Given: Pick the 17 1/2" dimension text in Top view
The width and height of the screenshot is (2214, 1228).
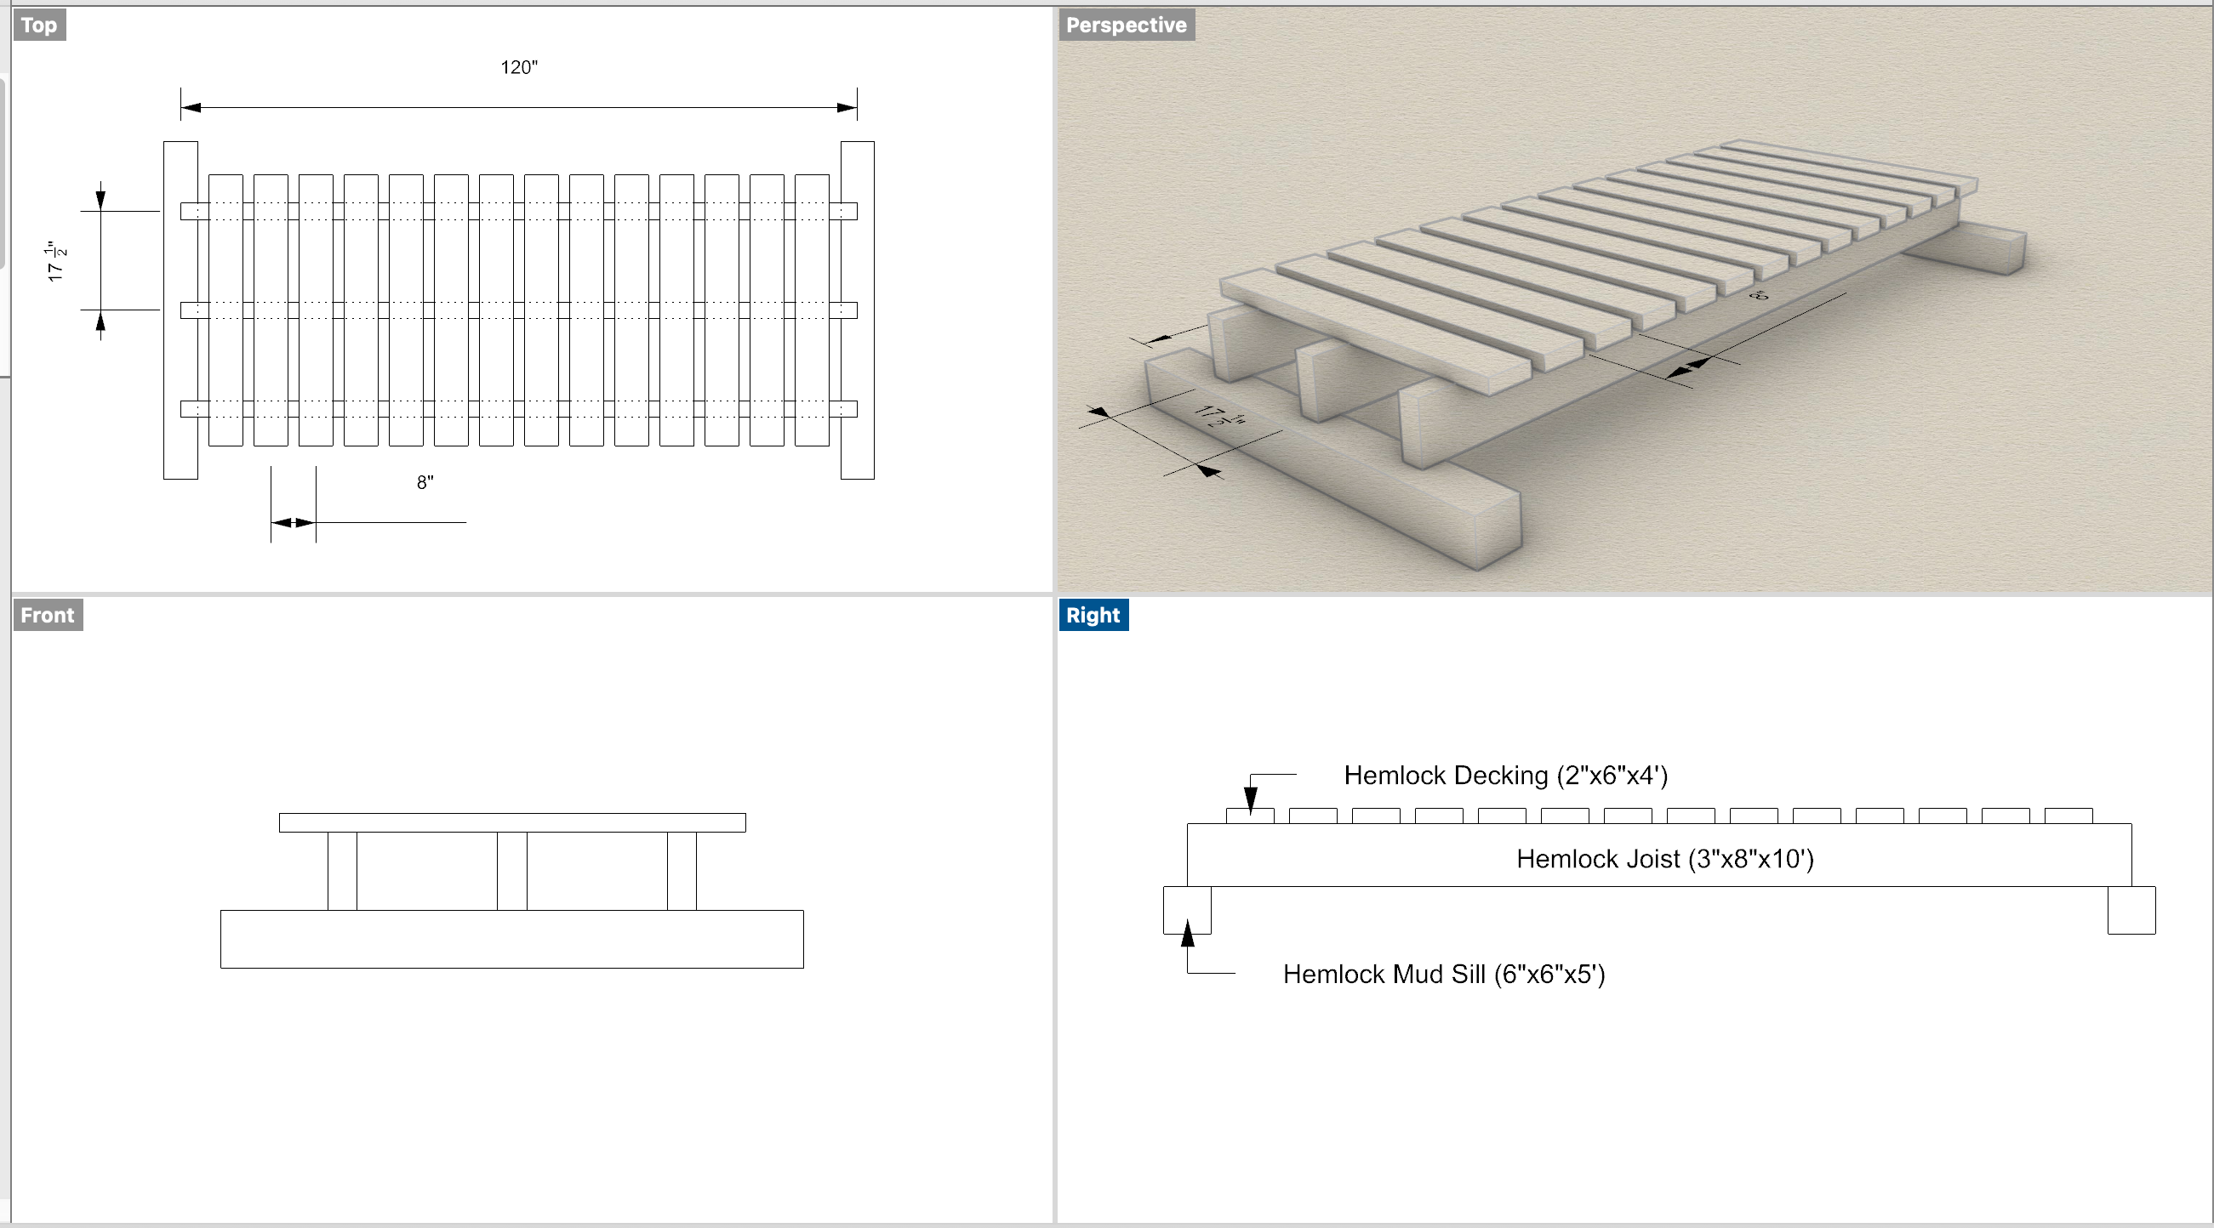Looking at the screenshot, I should (x=57, y=261).
